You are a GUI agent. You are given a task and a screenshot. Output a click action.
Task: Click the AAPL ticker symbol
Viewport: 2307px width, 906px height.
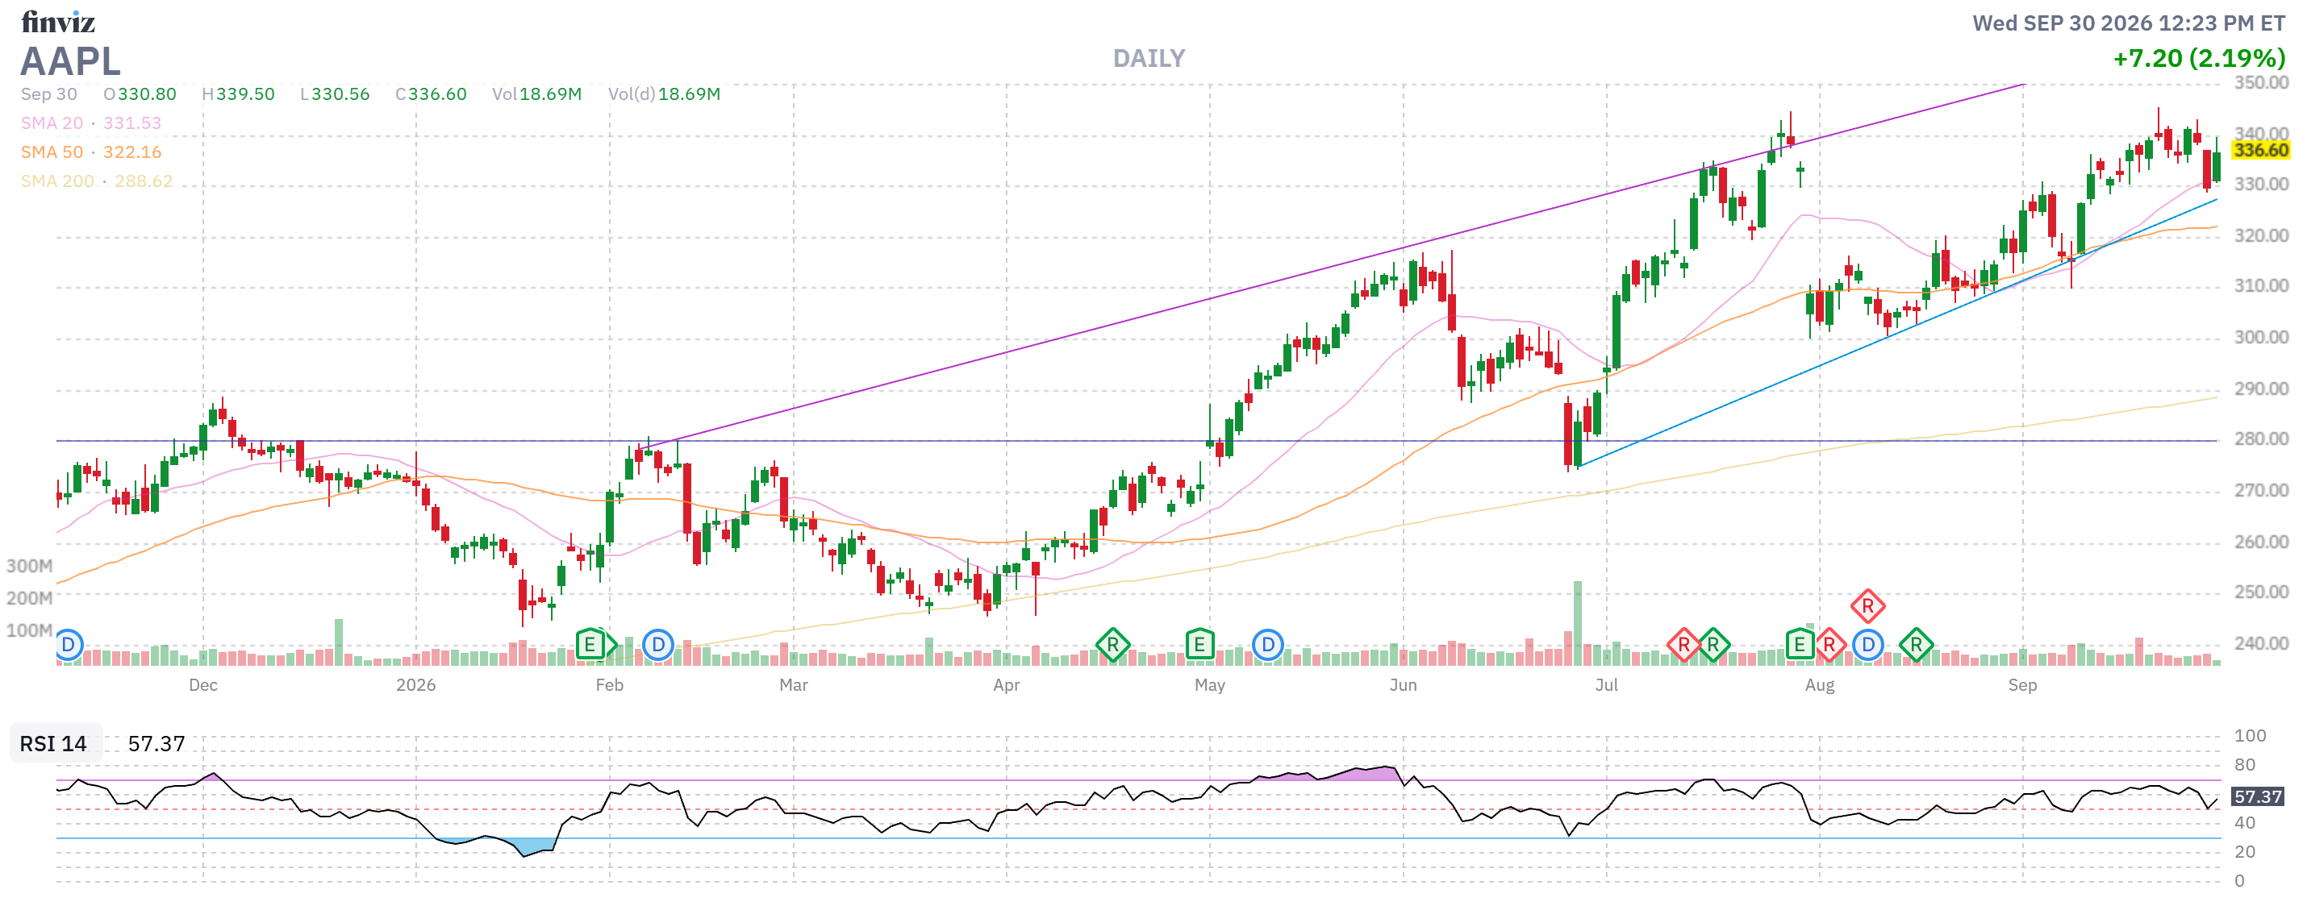tap(71, 61)
